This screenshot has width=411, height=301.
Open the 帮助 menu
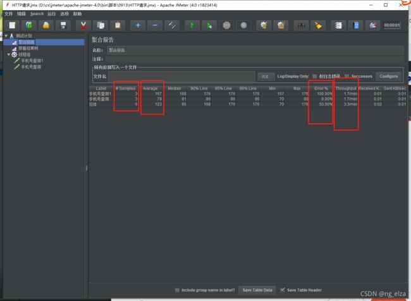tap(77, 14)
